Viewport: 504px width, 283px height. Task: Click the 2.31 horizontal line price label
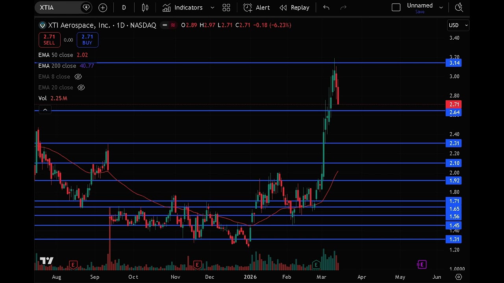[454, 143]
